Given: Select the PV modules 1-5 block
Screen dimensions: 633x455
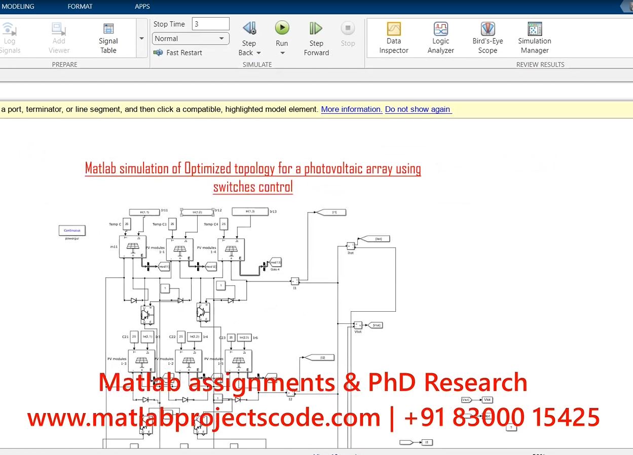Looking at the screenshot, I should coord(238,361).
